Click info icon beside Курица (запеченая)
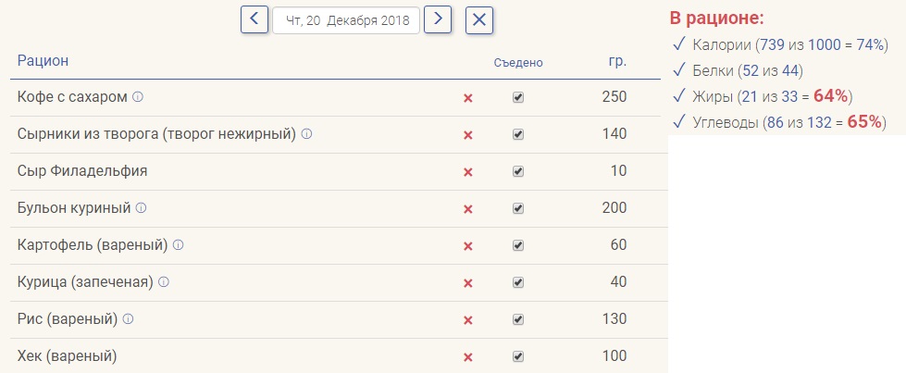This screenshot has height=373, width=906. click(x=164, y=281)
